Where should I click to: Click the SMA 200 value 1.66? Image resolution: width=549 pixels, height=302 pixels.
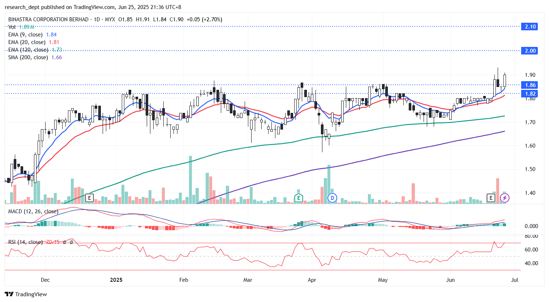pyautogui.click(x=57, y=57)
